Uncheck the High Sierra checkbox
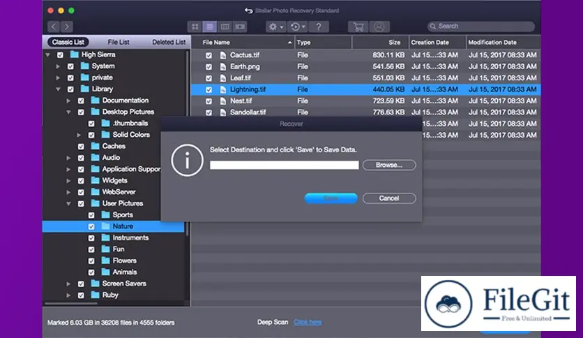The image size is (583, 338). click(60, 54)
